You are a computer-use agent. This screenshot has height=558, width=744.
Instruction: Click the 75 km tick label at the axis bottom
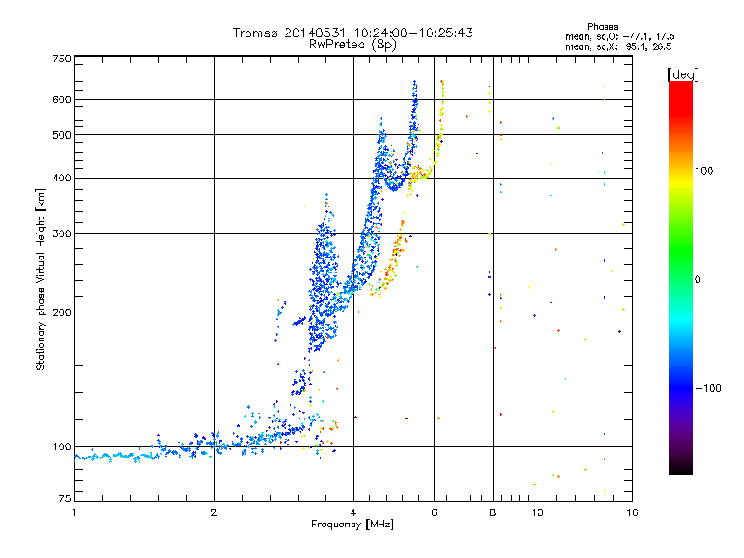(65, 498)
